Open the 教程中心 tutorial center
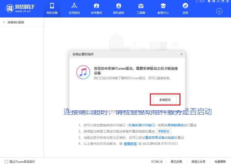231x165 pixels. pyautogui.click(x=163, y=8)
